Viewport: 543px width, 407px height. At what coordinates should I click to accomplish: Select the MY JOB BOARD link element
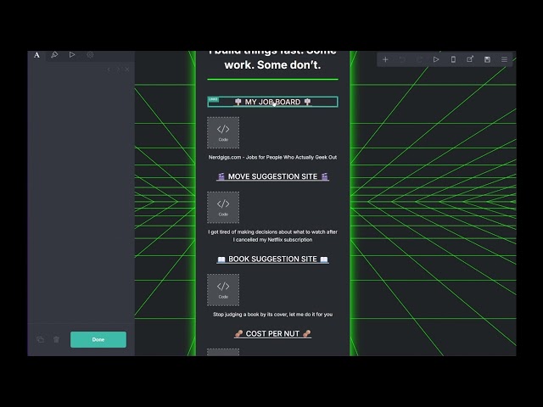pos(272,102)
